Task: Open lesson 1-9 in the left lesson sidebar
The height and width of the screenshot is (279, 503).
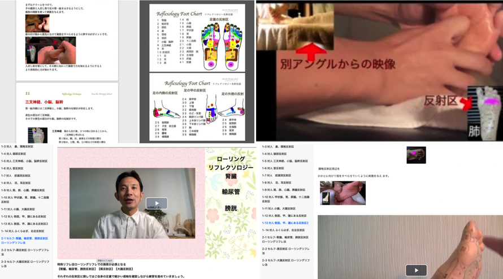Action: coord(23,190)
